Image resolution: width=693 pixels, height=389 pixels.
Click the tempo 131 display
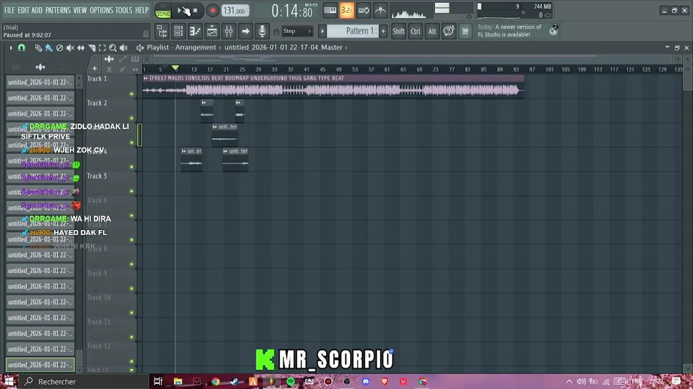234,11
